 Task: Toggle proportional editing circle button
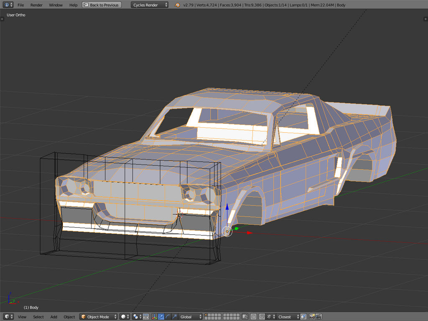pos(254,317)
